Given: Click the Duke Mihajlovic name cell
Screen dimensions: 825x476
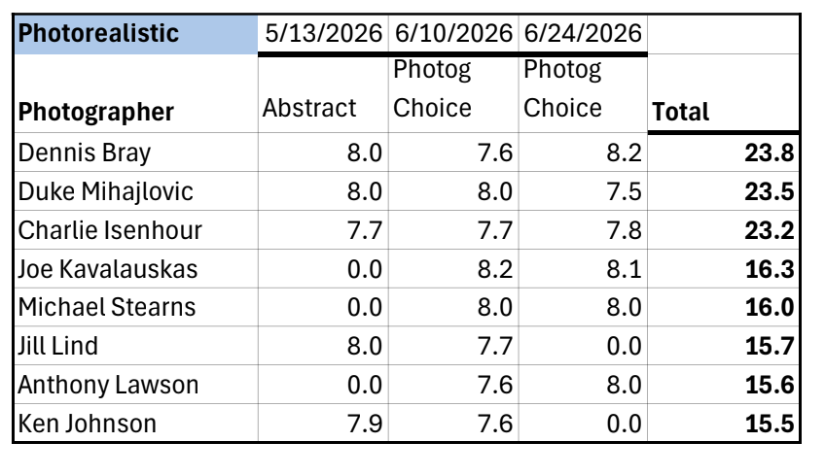Looking at the screenshot, I should [136, 191].
